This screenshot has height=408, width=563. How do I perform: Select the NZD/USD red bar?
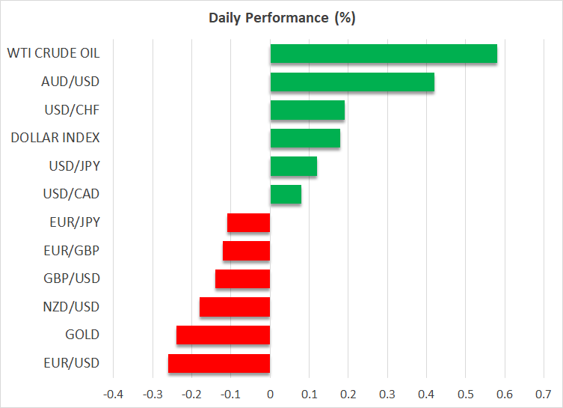(x=235, y=307)
